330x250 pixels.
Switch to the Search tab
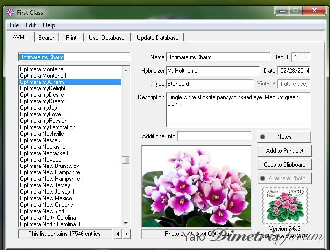47,38
